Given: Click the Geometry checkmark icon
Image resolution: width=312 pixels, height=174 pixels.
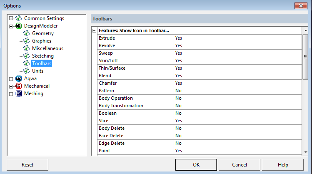Looking at the screenshot, I should pyautogui.click(x=27, y=33).
